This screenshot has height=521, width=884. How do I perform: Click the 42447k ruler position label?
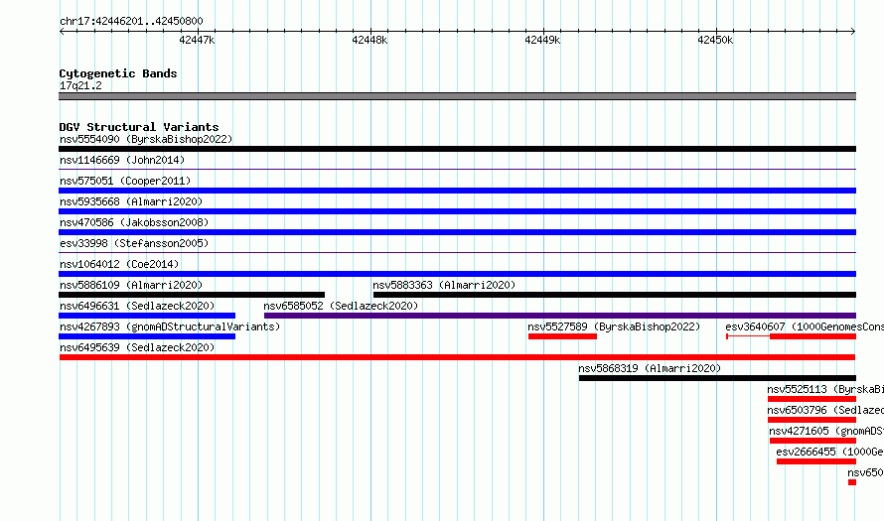pyautogui.click(x=197, y=40)
